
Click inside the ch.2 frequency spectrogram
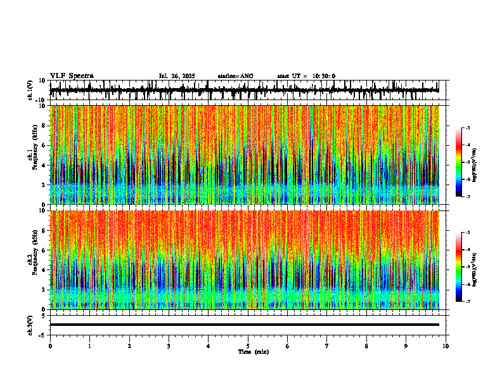[x=245, y=260]
